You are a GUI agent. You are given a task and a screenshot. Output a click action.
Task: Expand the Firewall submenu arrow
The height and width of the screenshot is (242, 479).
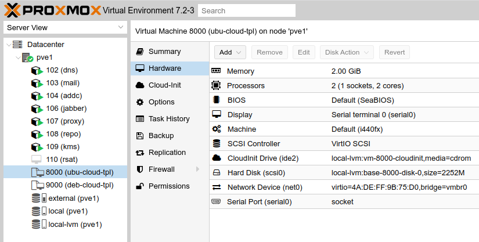tap(197, 169)
